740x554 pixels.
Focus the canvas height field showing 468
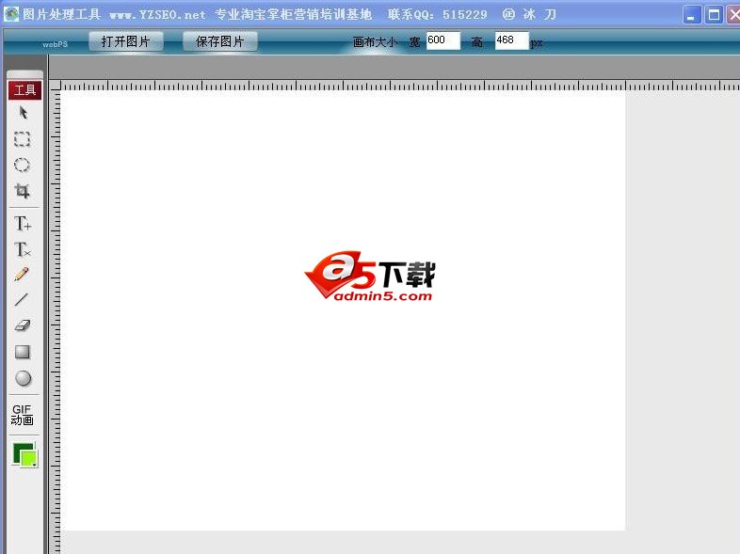click(511, 40)
